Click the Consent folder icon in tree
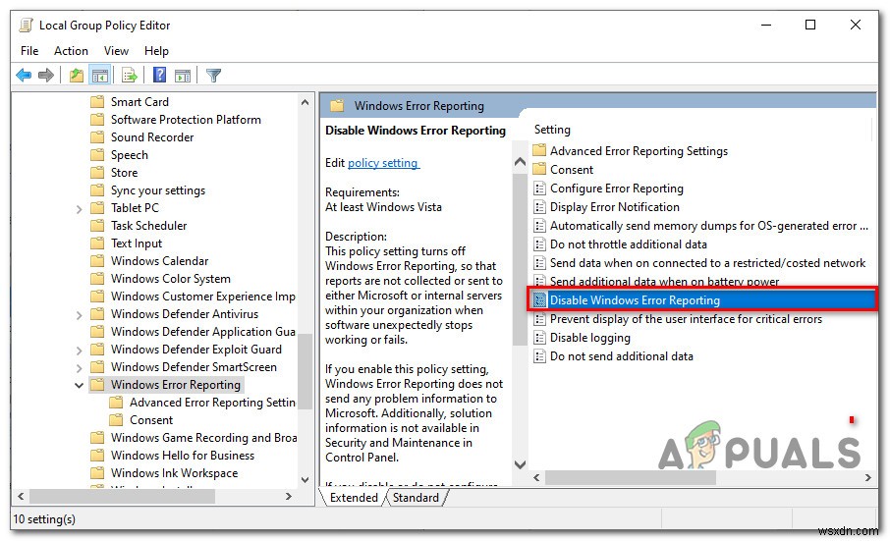The image size is (890, 541). [x=116, y=420]
